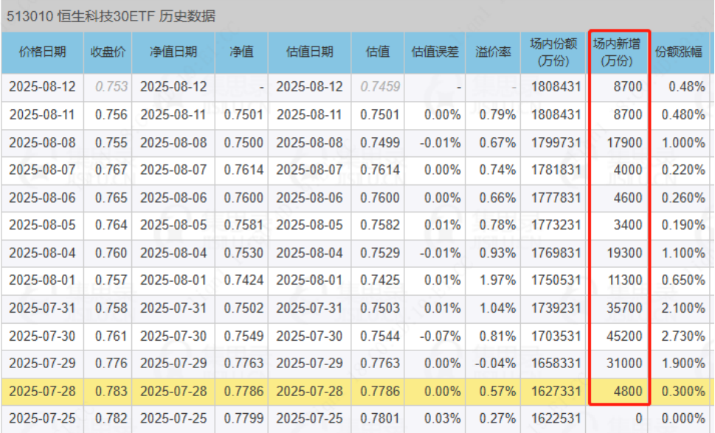
Task: Click new shares value 31000
Action: (x=624, y=364)
